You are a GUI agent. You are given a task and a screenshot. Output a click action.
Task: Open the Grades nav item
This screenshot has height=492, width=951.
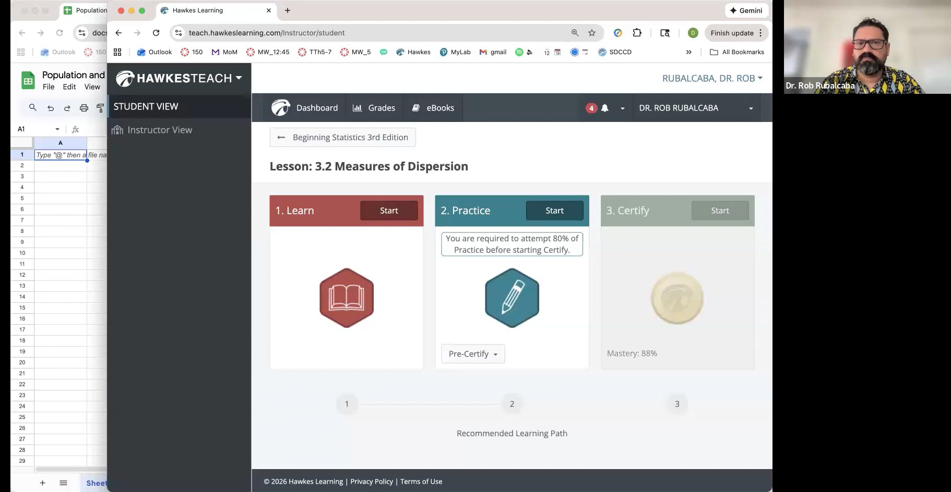tap(374, 108)
